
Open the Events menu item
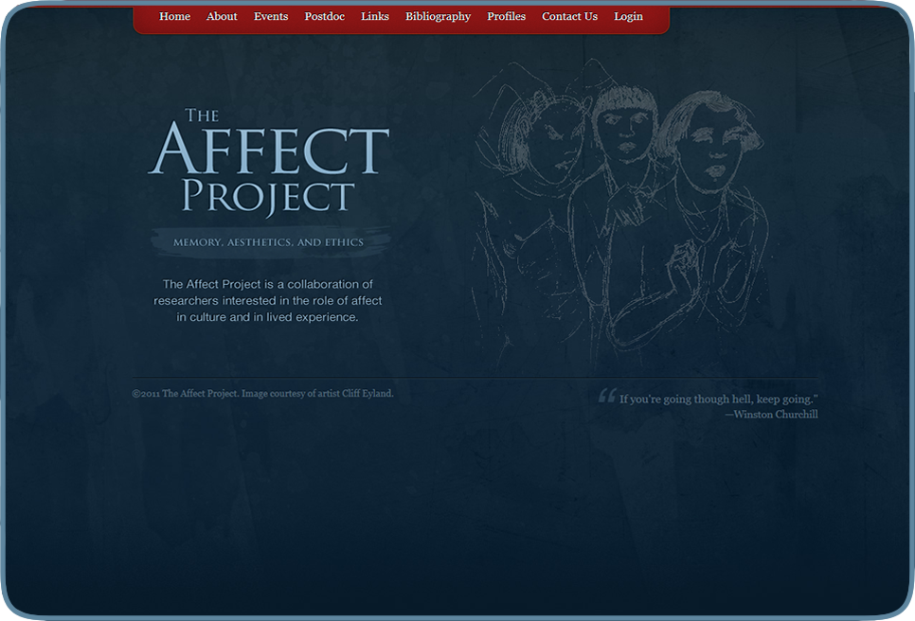(271, 16)
